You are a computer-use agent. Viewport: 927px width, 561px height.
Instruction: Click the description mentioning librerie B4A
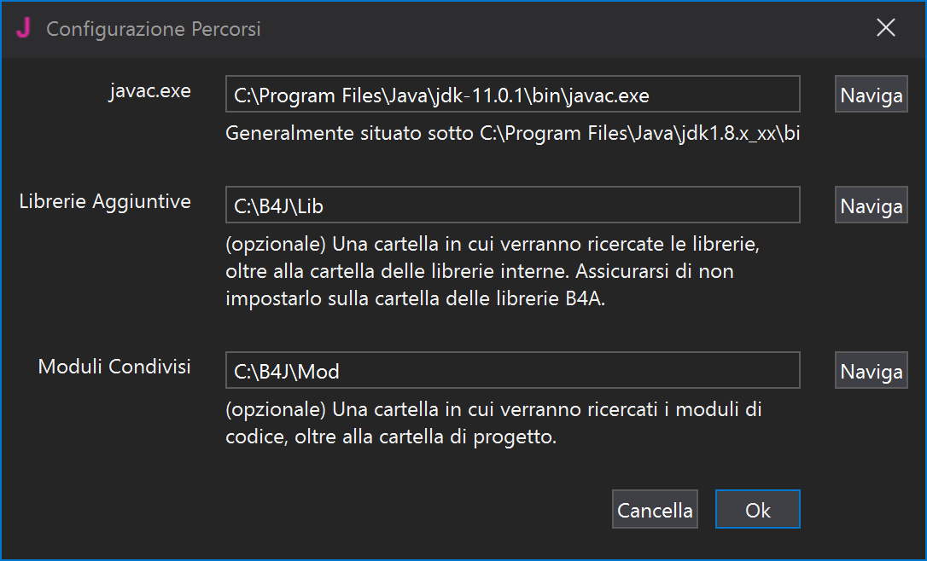pos(493,271)
